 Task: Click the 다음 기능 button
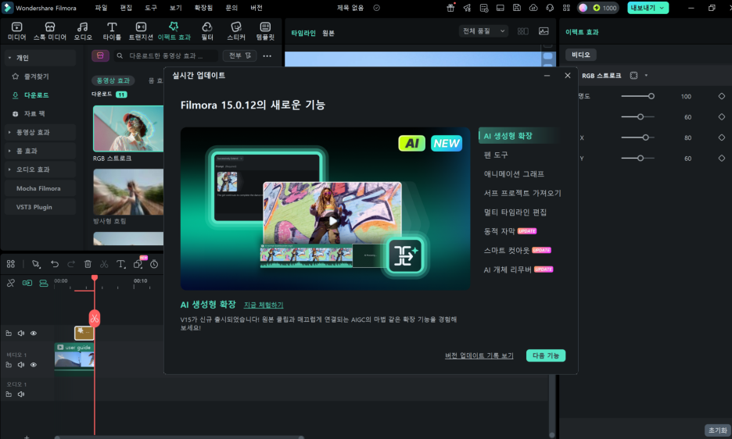click(x=546, y=355)
